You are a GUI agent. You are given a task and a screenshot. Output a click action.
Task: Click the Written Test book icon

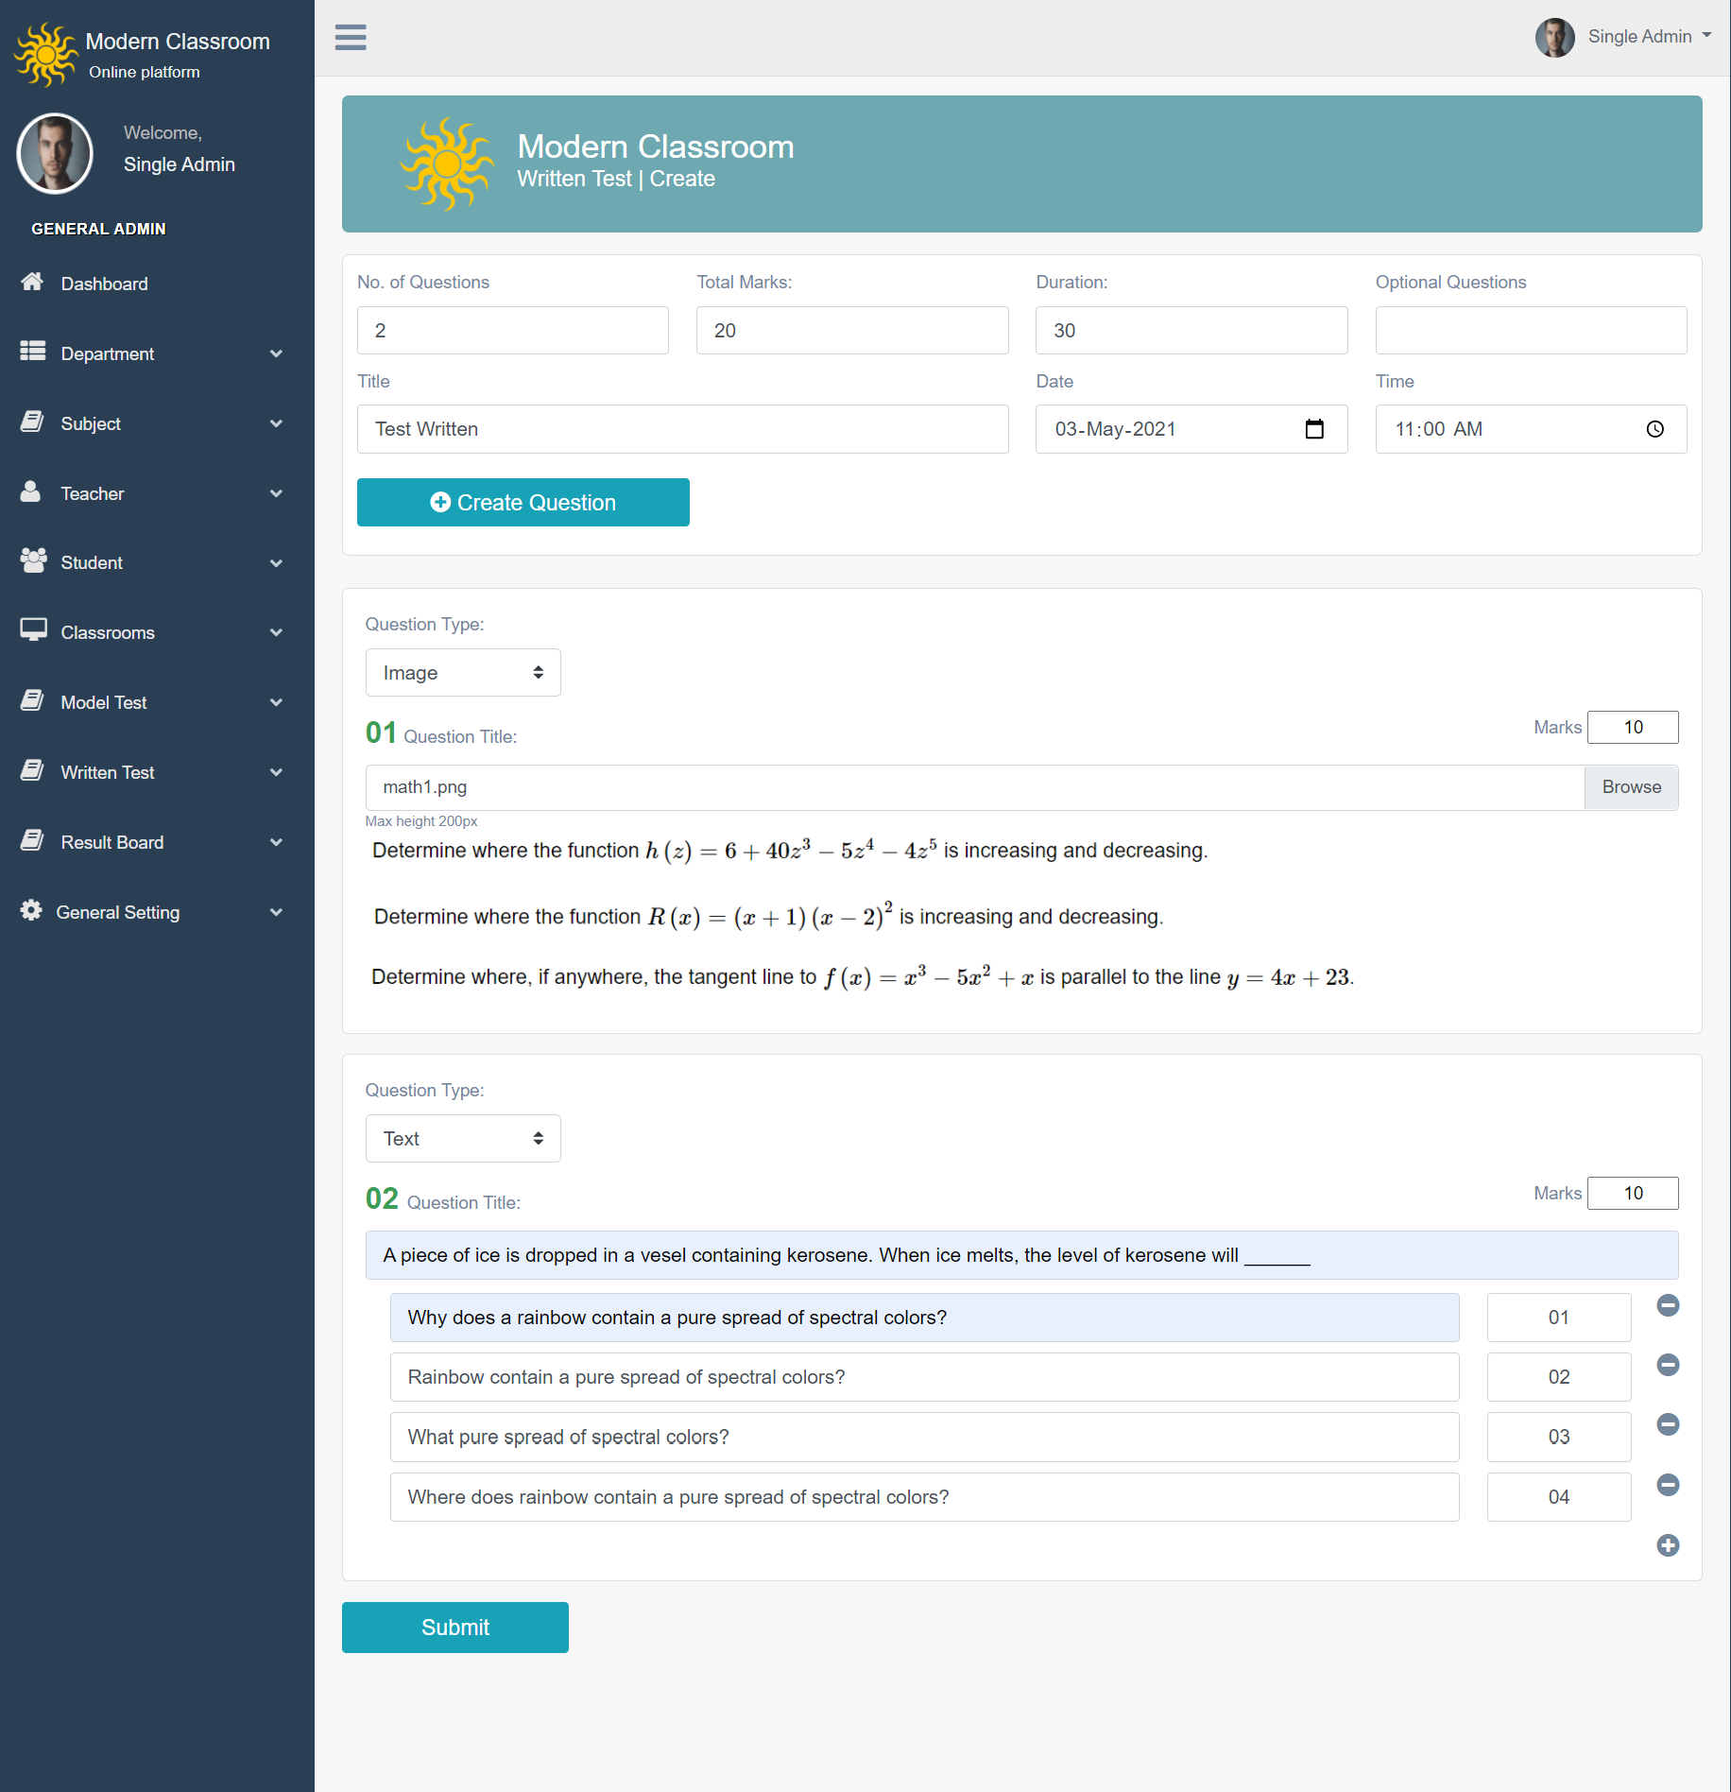tap(32, 770)
